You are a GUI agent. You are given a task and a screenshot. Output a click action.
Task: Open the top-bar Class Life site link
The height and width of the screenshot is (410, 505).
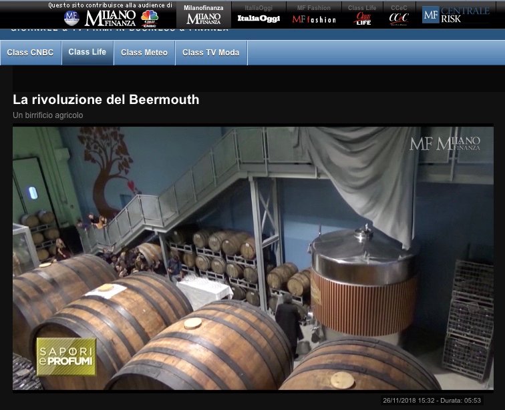pyautogui.click(x=362, y=15)
